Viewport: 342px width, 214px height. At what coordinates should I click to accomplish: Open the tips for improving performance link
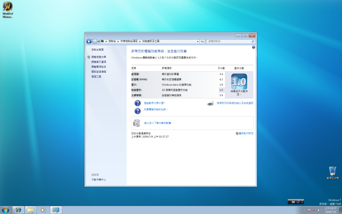tap(156, 109)
